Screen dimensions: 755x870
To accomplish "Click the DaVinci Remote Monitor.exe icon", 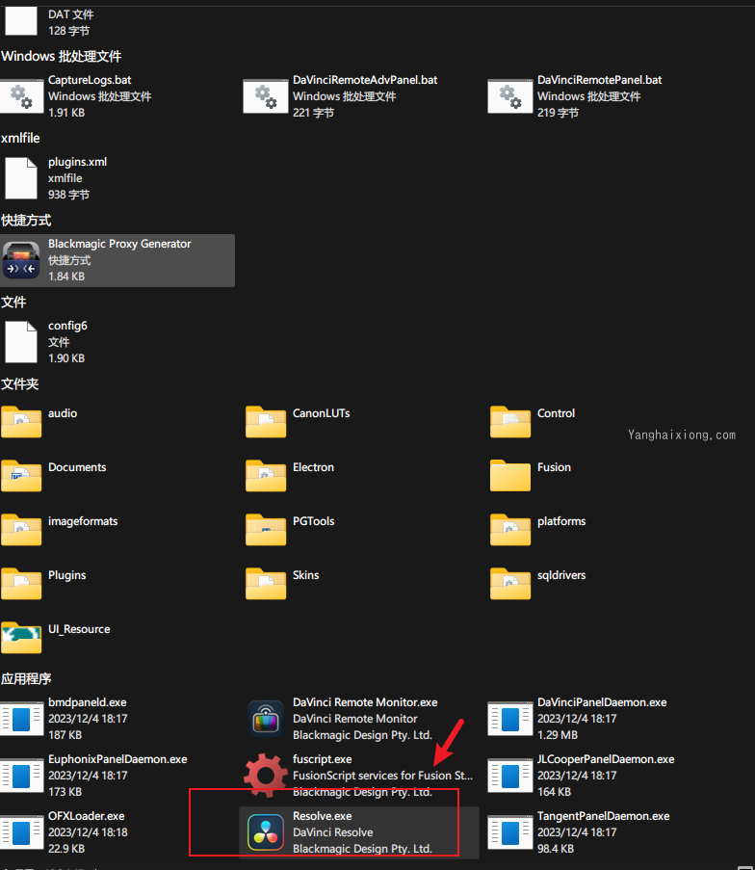I will pos(266,719).
